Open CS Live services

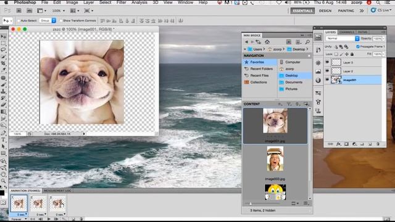(381, 10)
